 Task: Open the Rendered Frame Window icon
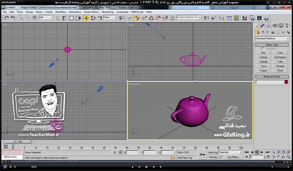click(x=259, y=18)
